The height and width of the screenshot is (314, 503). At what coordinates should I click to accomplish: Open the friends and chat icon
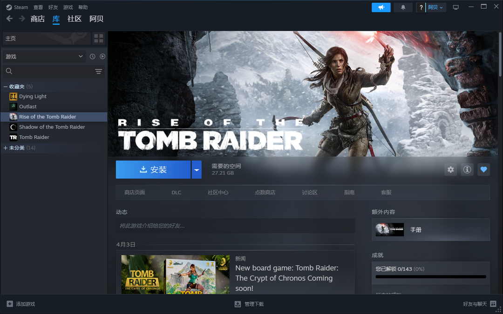pyautogui.click(x=493, y=304)
